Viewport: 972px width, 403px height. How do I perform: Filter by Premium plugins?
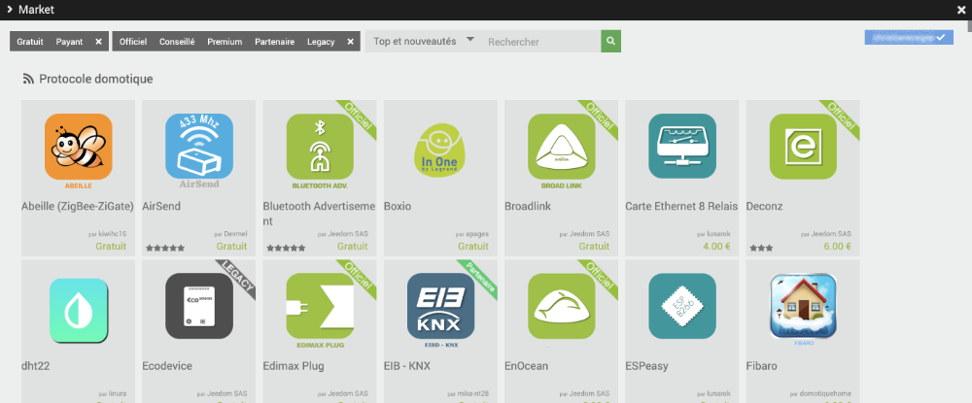(x=226, y=42)
